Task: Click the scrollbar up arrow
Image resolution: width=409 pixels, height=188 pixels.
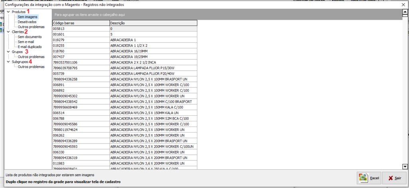Action: pos(405,12)
